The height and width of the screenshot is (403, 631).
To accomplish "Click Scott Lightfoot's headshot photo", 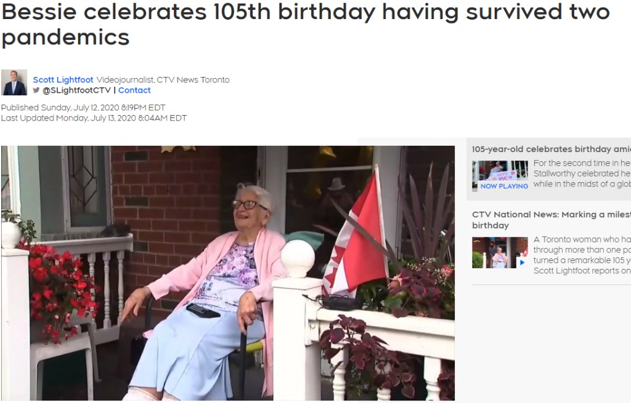I will [14, 82].
